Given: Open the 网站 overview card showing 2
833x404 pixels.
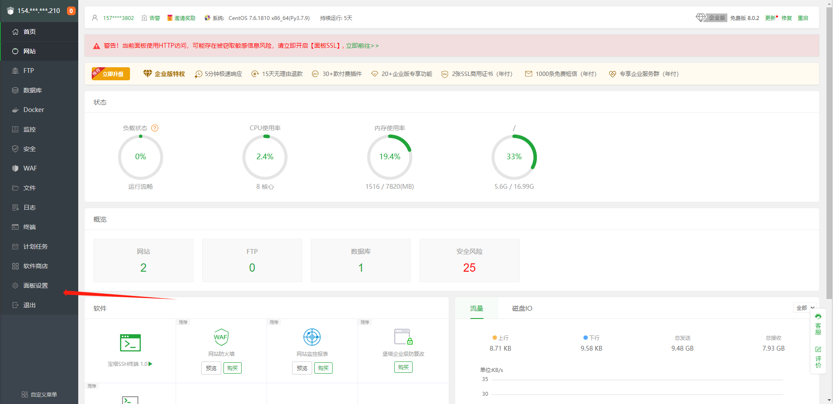Looking at the screenshot, I should click(x=143, y=260).
